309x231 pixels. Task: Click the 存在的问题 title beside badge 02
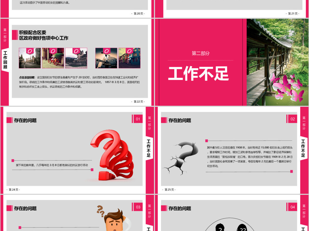(x=180, y=120)
